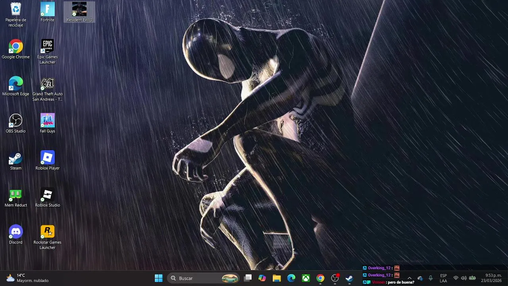Switch to Steam in the taskbar
Screen dimensions: 508x286
(x=349, y=278)
